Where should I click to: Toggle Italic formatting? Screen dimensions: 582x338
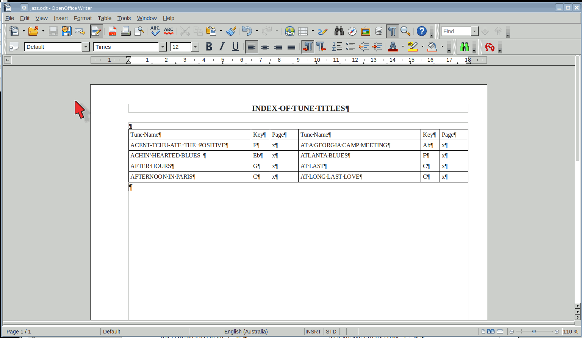point(222,47)
